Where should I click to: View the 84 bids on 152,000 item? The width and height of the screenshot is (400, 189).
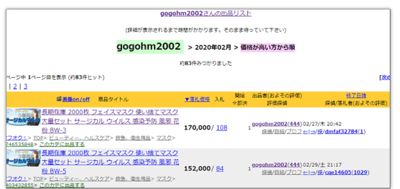(x=220, y=168)
